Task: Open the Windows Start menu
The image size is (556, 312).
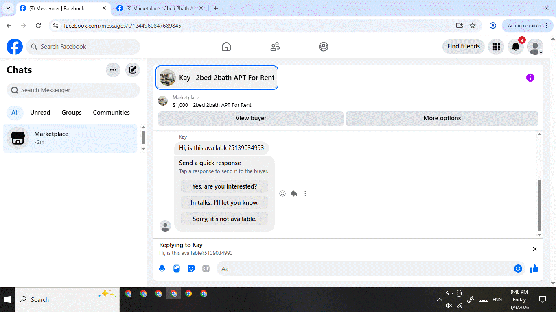Action: coord(7,299)
